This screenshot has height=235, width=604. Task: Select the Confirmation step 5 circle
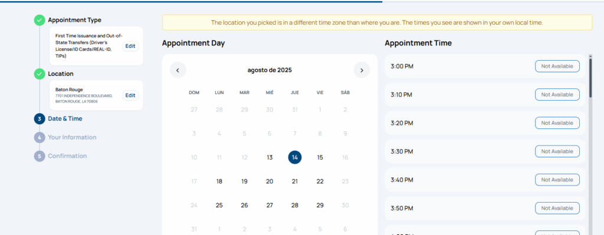40,156
